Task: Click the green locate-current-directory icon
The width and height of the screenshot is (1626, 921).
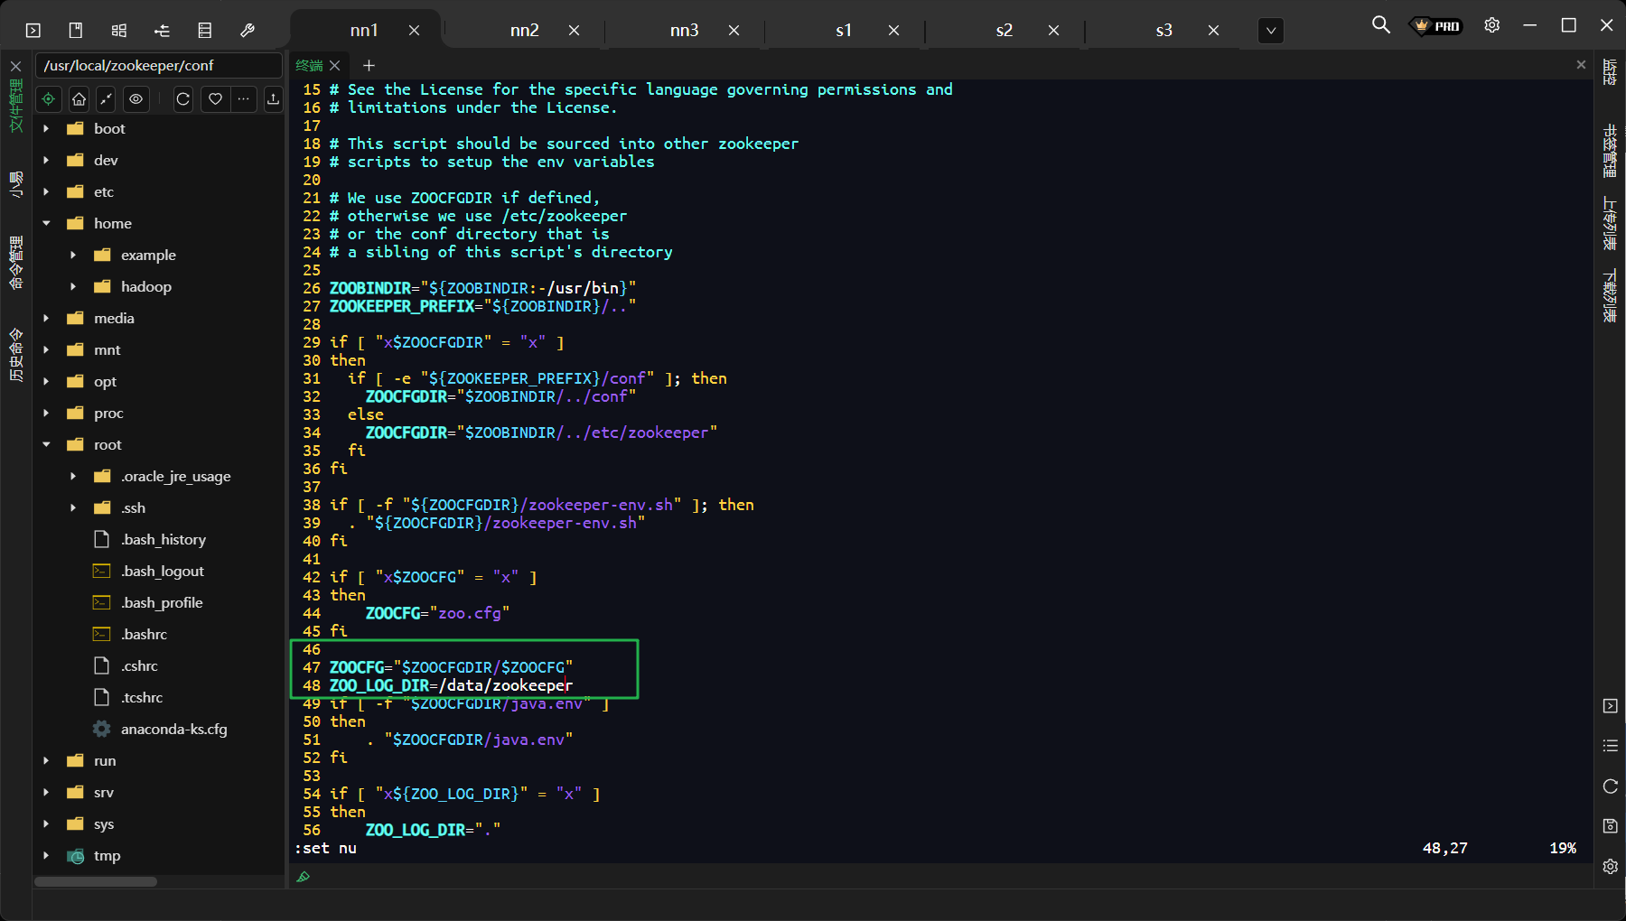Action: (48, 99)
